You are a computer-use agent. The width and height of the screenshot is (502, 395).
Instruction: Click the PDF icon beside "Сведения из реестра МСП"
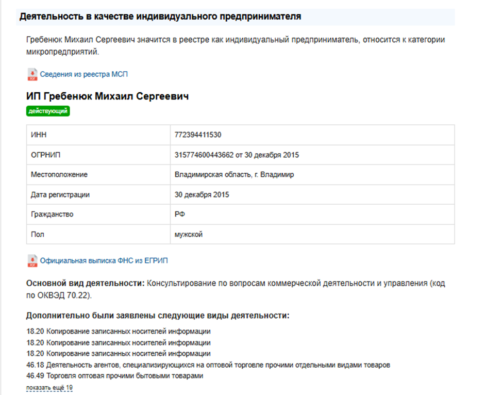point(29,74)
